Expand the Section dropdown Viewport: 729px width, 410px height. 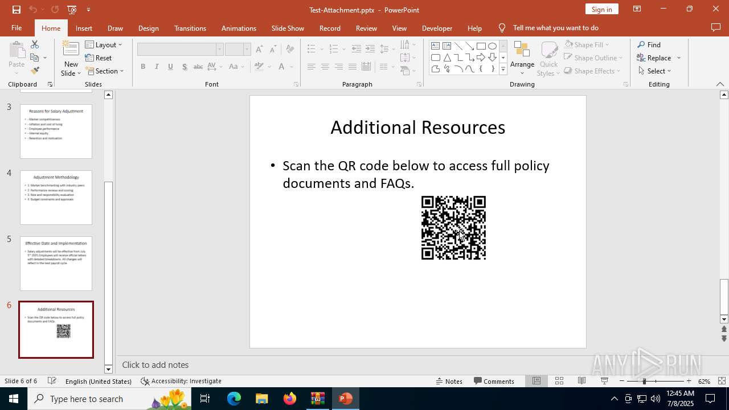(x=105, y=71)
